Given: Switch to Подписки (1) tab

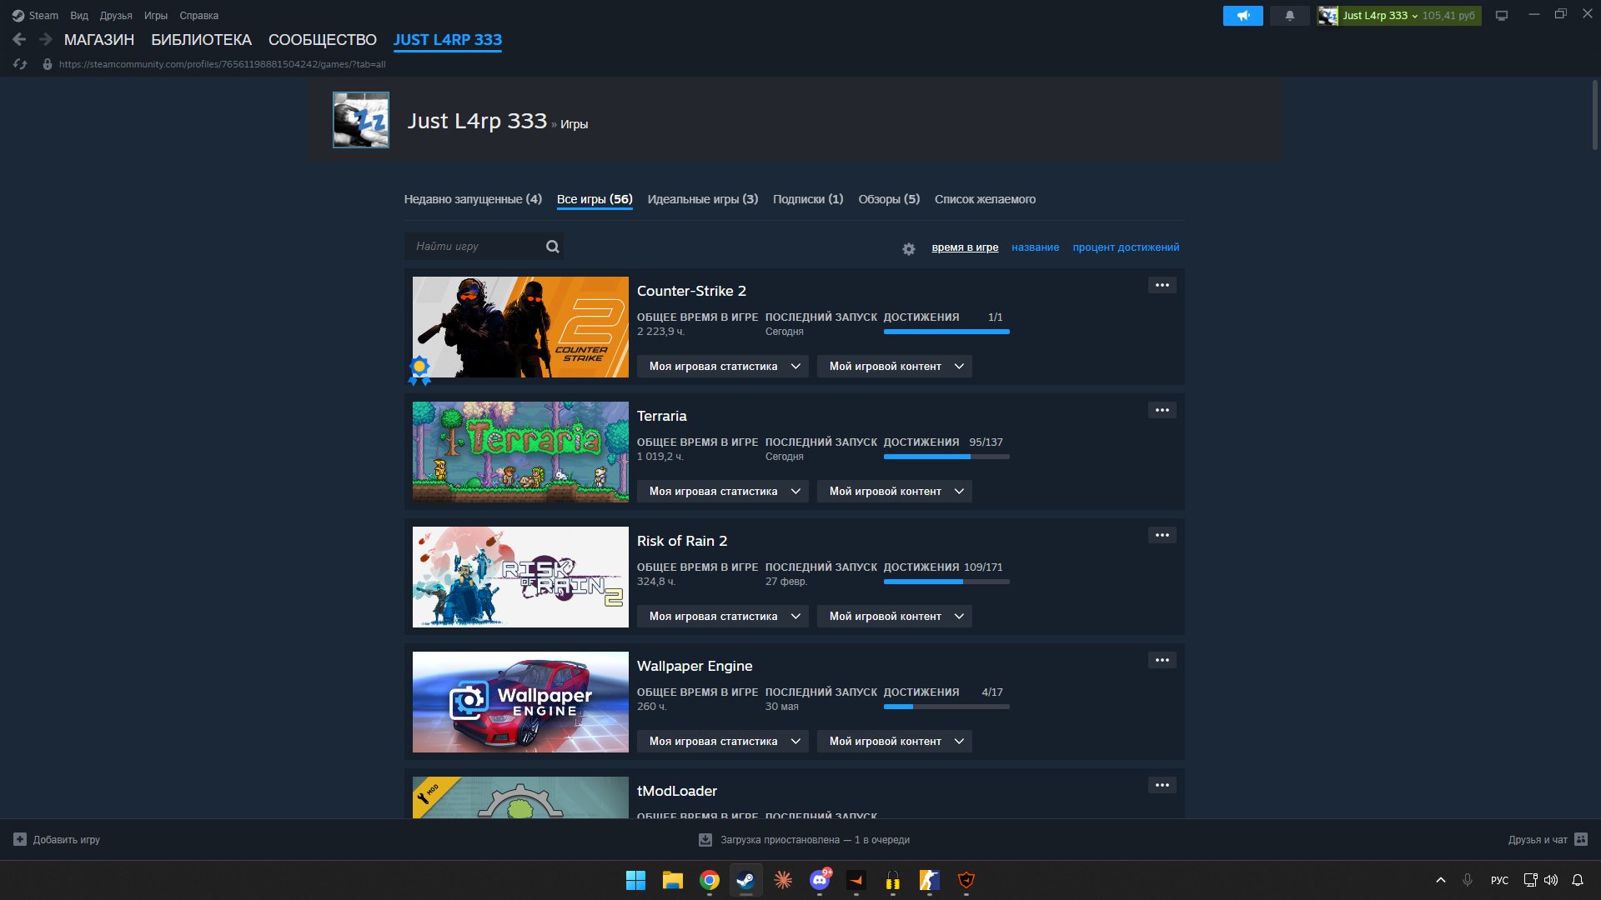Looking at the screenshot, I should [808, 199].
